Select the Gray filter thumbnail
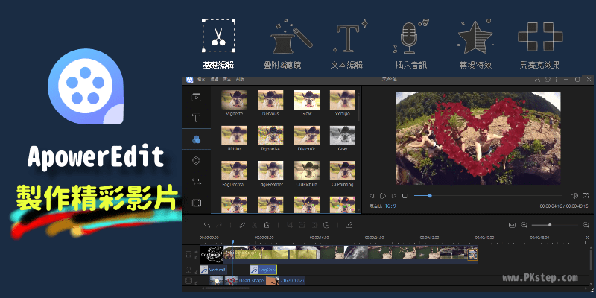 [x=343, y=136]
